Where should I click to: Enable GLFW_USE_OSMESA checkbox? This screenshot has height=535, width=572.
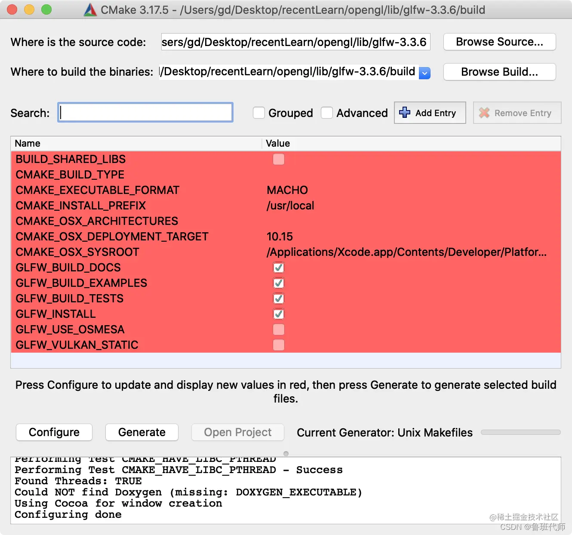coord(279,329)
